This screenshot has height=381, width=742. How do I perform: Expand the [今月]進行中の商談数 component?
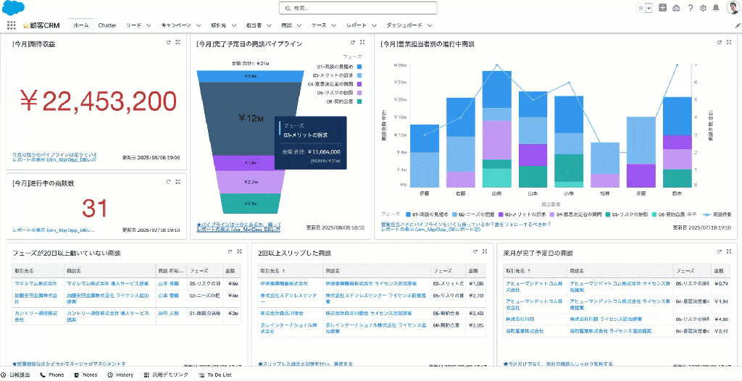tap(178, 182)
